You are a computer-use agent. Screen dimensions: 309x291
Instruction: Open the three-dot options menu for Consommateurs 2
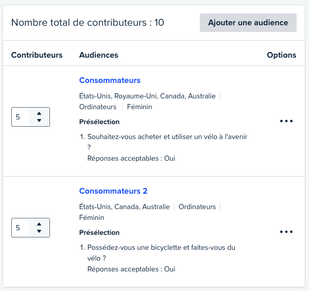(x=286, y=232)
